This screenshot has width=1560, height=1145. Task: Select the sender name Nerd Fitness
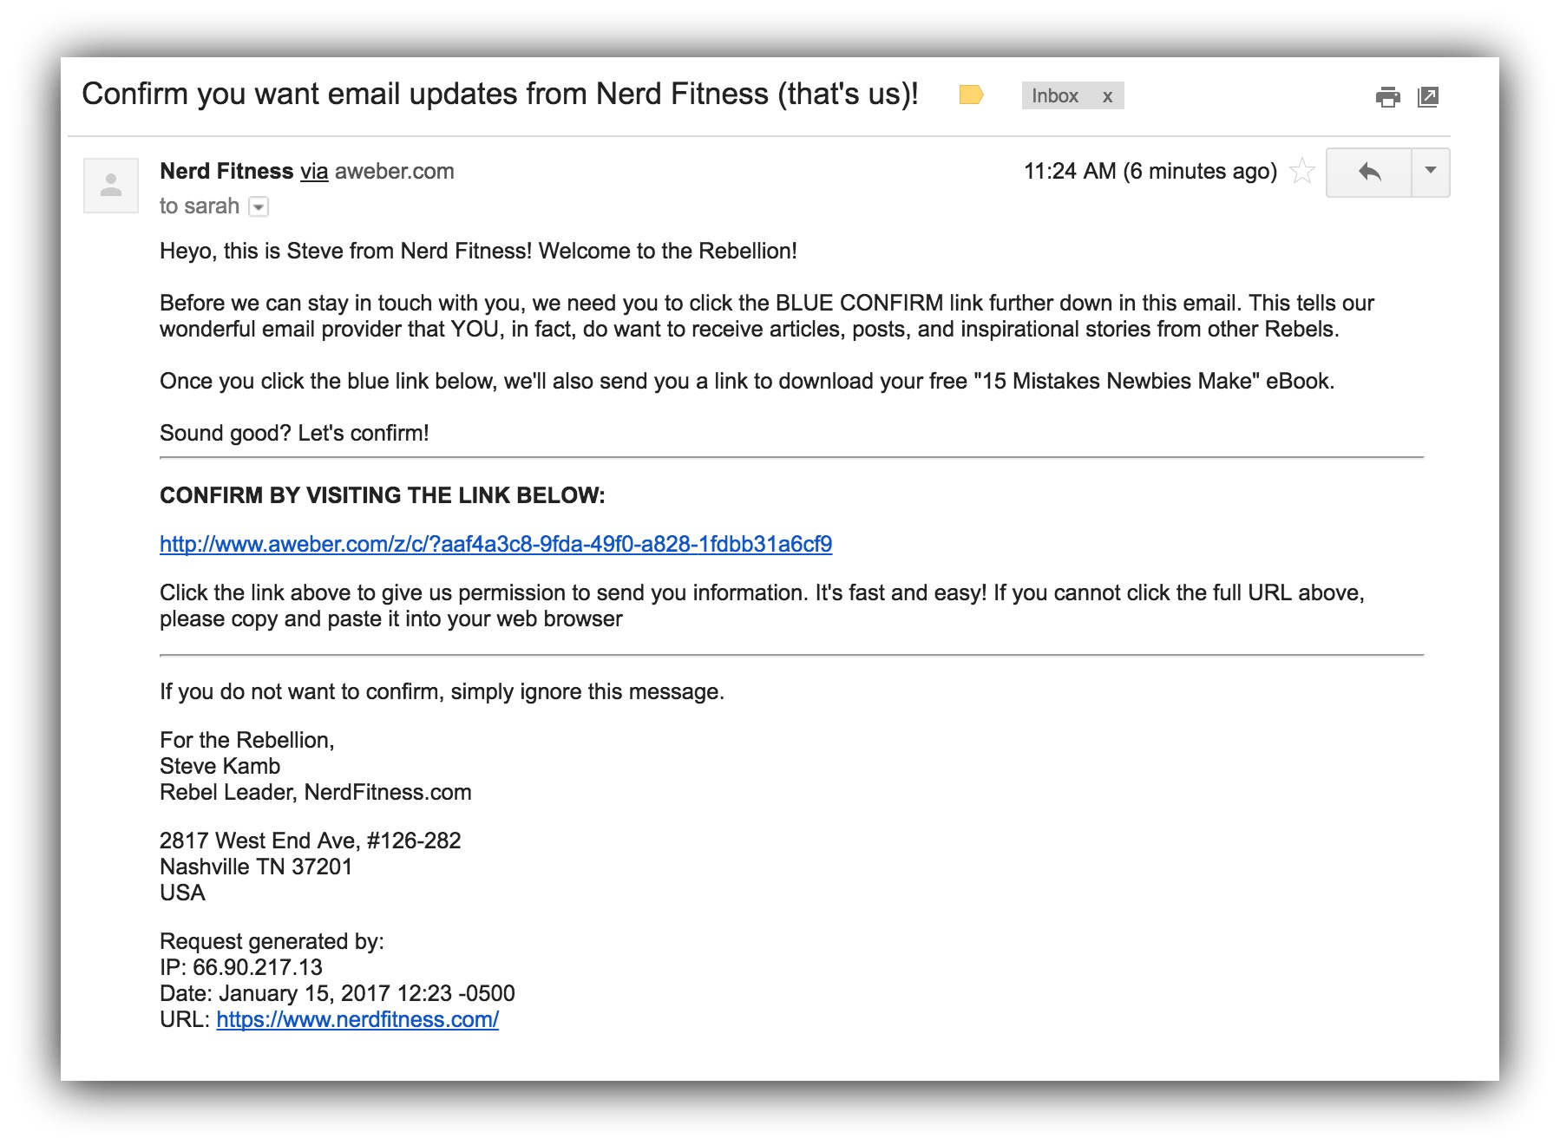pos(226,172)
